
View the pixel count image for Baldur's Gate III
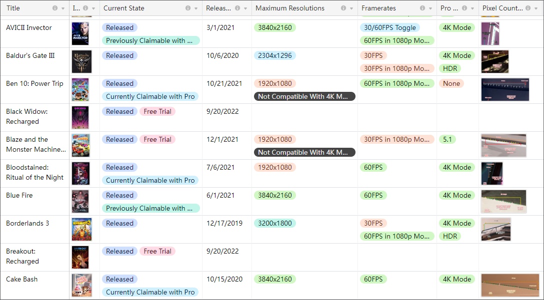point(494,62)
